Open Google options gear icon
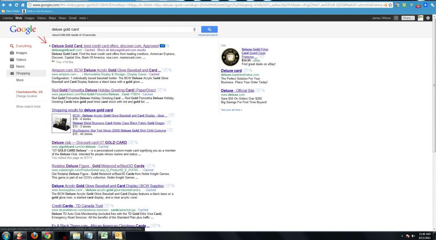Viewport: 436px width, 240px height. (428, 18)
